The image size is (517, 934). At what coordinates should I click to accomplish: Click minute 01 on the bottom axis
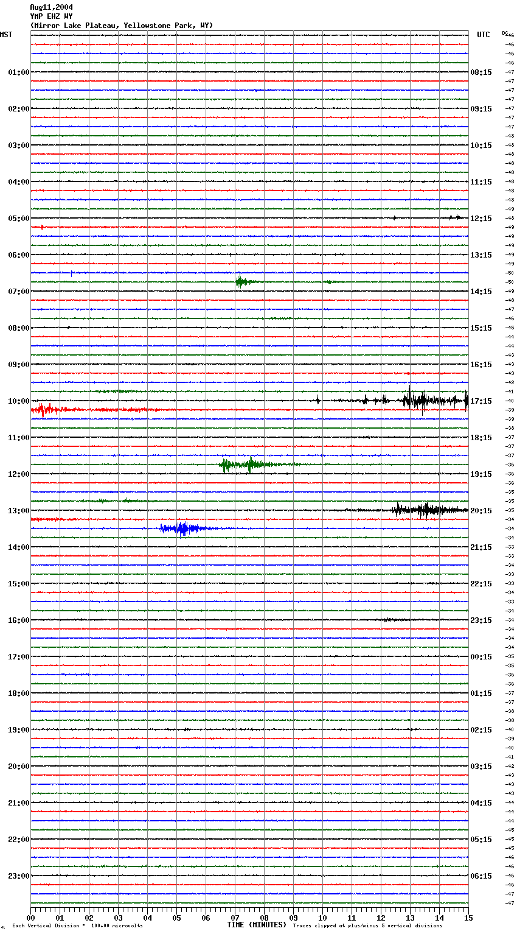[60, 918]
